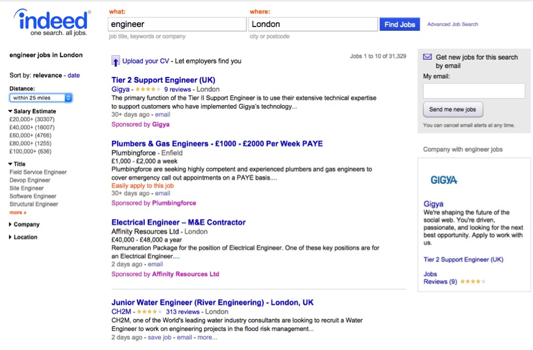Image resolution: width=533 pixels, height=350 pixels.
Task: Filter by Devop Engineer title
Action: (30, 180)
